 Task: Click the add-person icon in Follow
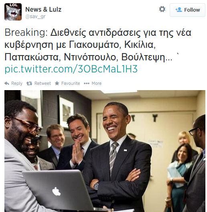(179, 10)
